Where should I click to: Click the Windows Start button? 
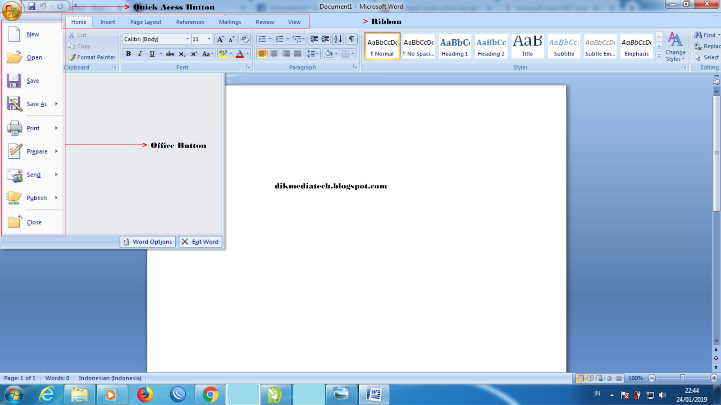pyautogui.click(x=14, y=395)
